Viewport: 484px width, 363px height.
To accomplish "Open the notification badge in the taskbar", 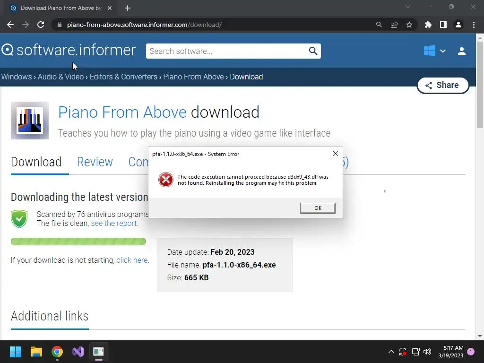I will click(x=471, y=352).
